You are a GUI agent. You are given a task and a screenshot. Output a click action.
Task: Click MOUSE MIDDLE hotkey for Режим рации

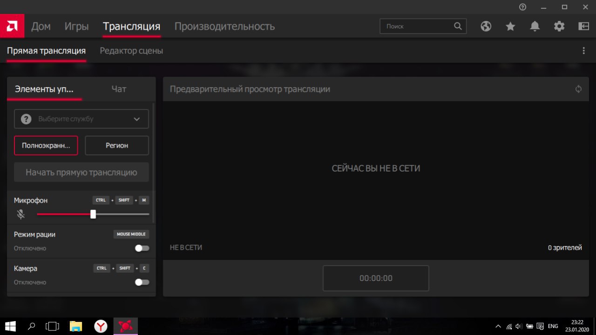click(x=131, y=234)
